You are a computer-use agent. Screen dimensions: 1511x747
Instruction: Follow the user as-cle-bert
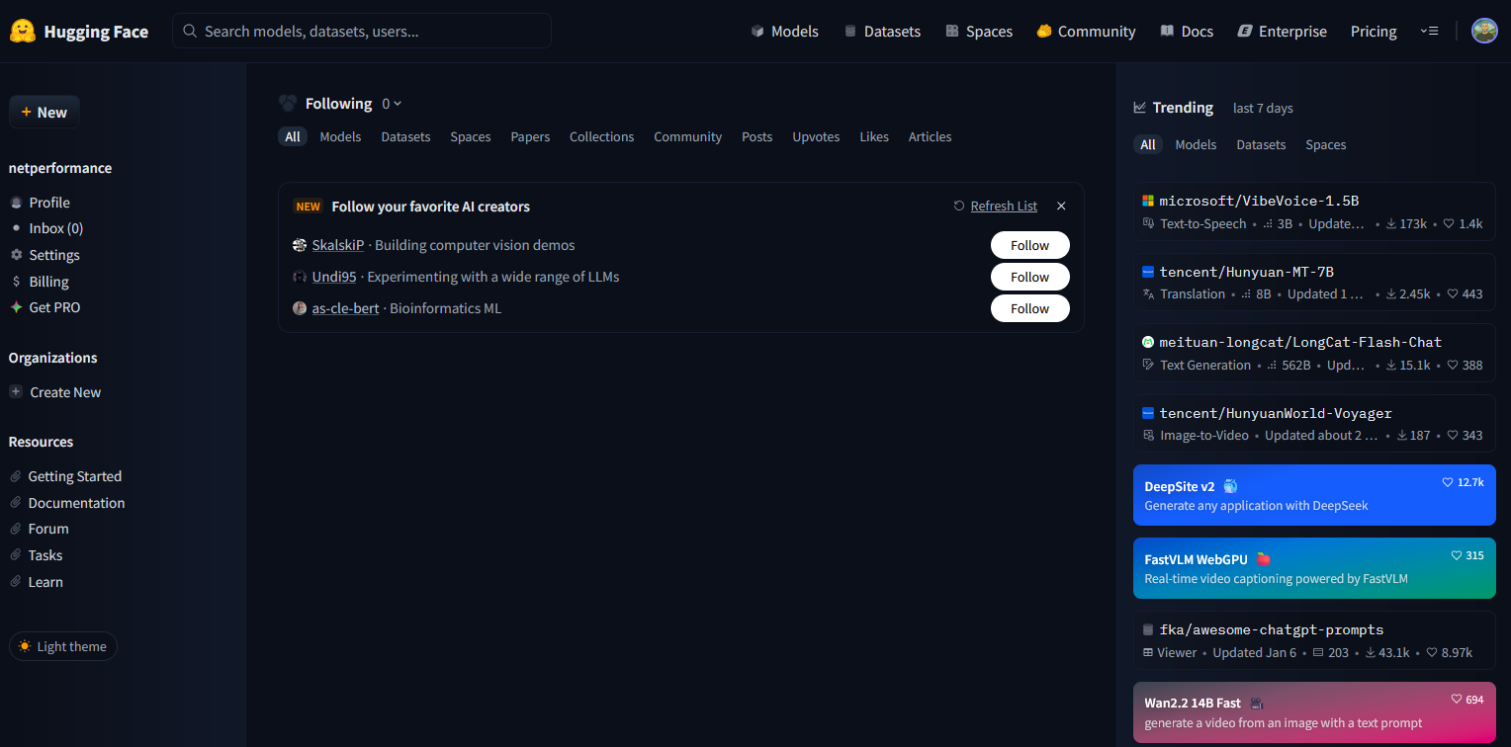click(1029, 308)
